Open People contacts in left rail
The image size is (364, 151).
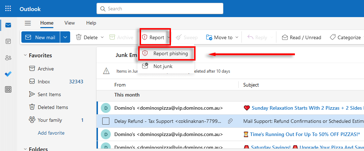coord(8,58)
